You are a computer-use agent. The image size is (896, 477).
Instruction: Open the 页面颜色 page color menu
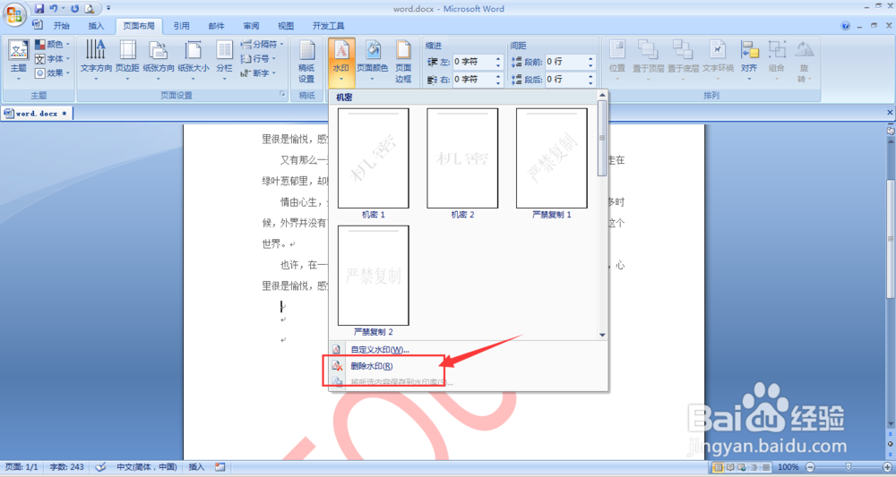tap(373, 61)
